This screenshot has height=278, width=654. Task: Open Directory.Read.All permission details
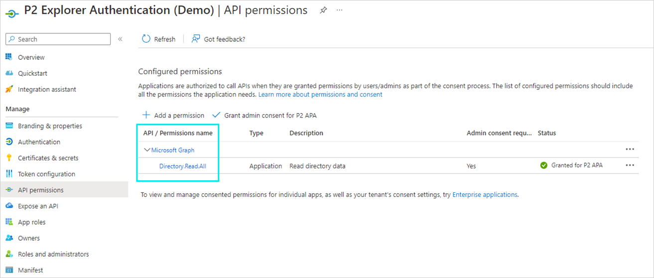183,166
